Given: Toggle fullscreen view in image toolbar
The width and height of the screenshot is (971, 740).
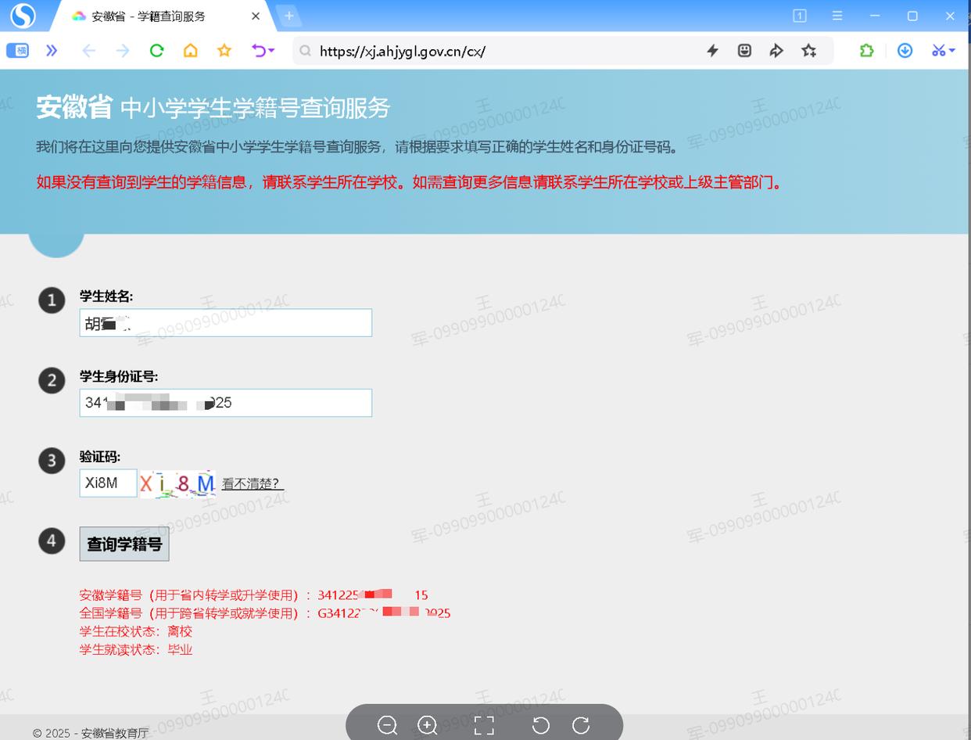Looking at the screenshot, I should 484,725.
